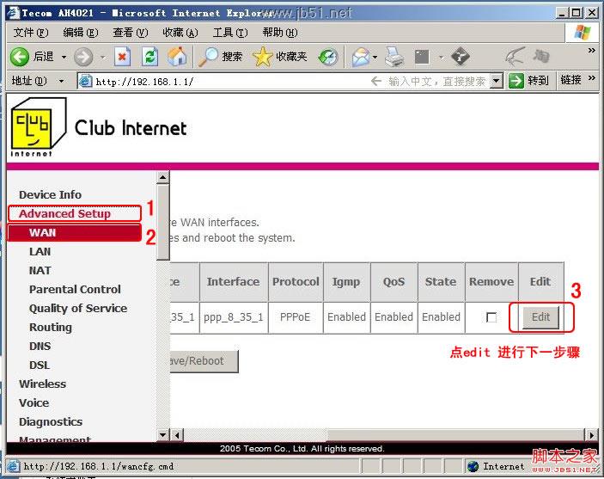
Task: Select WAN under Advanced Setup
Action: click(43, 232)
